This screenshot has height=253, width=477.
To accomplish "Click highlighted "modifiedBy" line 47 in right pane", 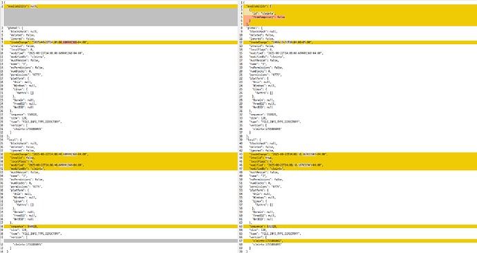I will tap(360, 169).
